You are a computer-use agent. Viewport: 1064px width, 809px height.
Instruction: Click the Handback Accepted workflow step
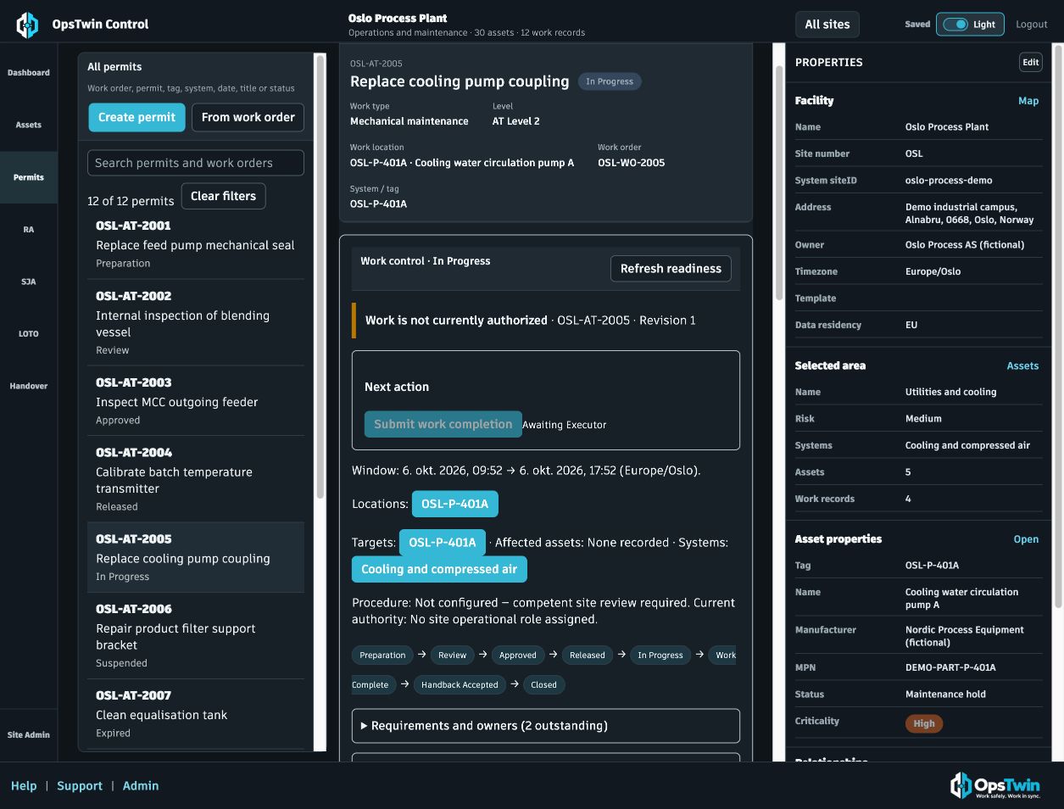(460, 684)
